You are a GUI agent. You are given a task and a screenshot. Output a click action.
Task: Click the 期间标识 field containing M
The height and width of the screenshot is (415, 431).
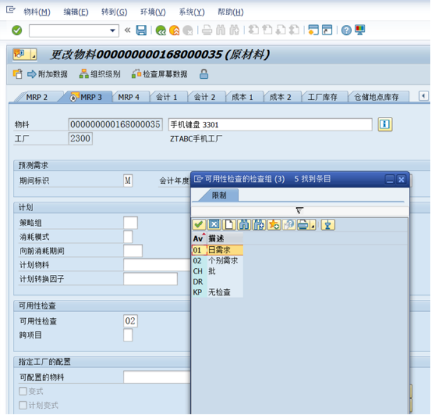pos(128,181)
